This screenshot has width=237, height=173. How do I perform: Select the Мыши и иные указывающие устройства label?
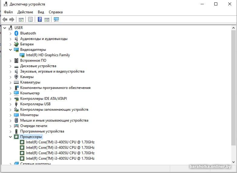pyautogui.click(x=54, y=120)
